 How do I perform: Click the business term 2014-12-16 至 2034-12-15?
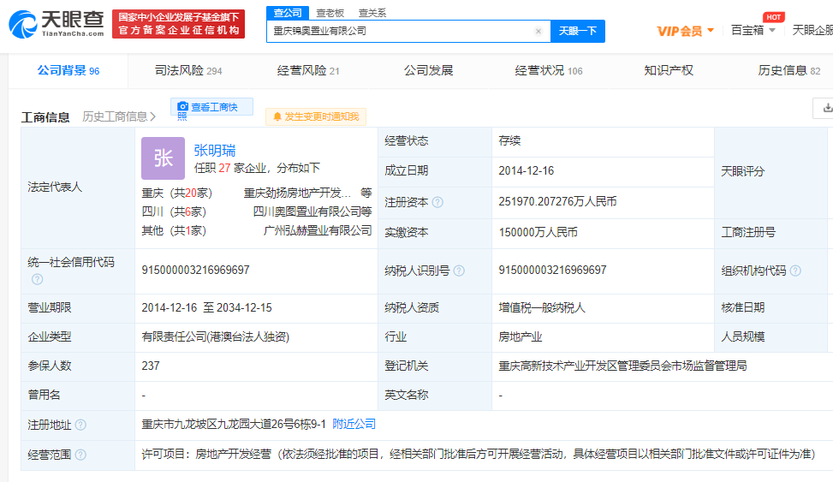pos(206,307)
